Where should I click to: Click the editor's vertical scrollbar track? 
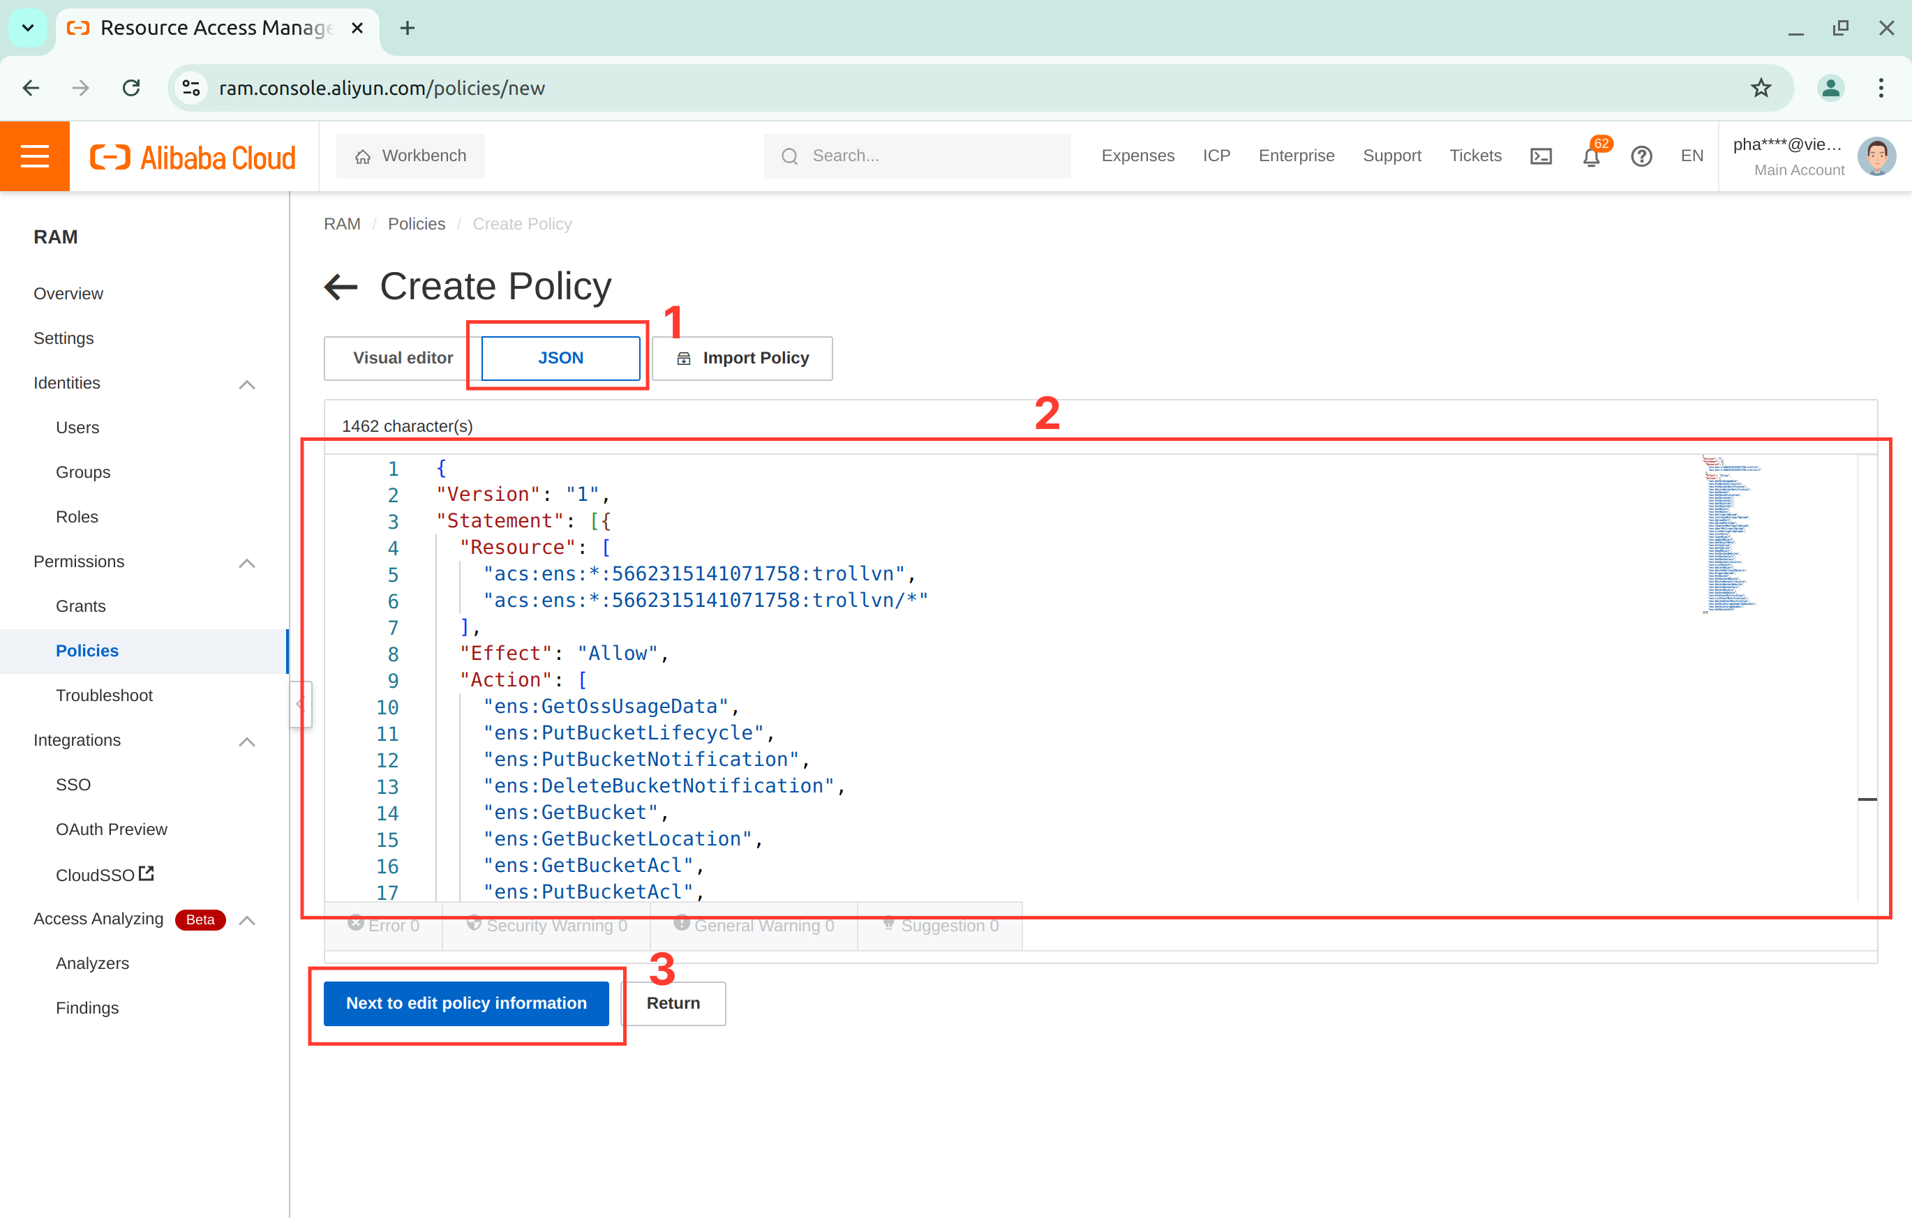(x=1867, y=677)
